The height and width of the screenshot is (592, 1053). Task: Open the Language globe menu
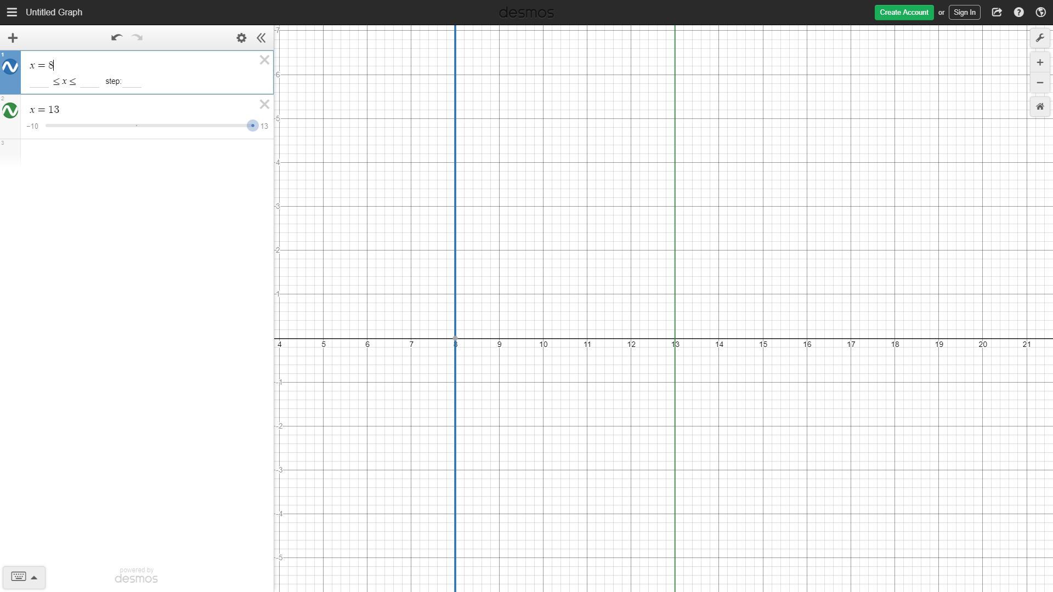1040,12
